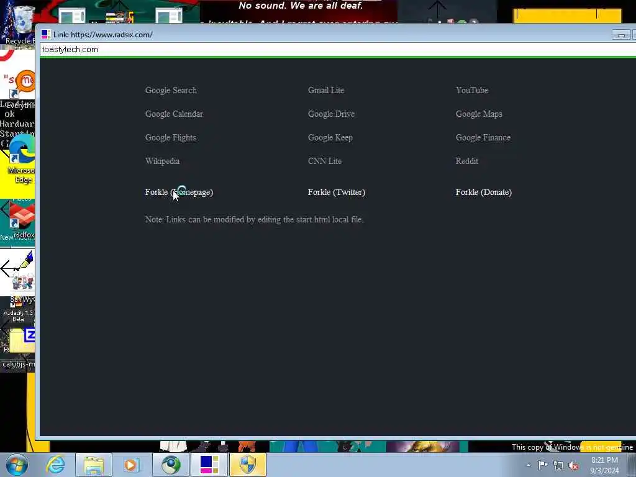Show hidden system tray icons arrow
Image resolution: width=636 pixels, height=477 pixels.
(x=528, y=466)
